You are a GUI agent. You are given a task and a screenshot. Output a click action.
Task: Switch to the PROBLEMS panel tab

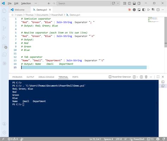click(x=17, y=77)
